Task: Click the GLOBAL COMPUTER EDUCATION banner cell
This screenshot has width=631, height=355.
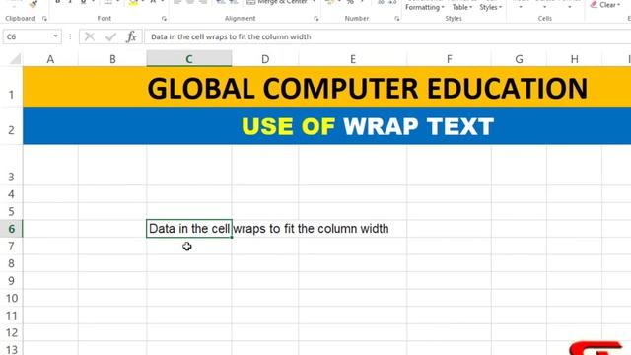Action: click(326, 88)
